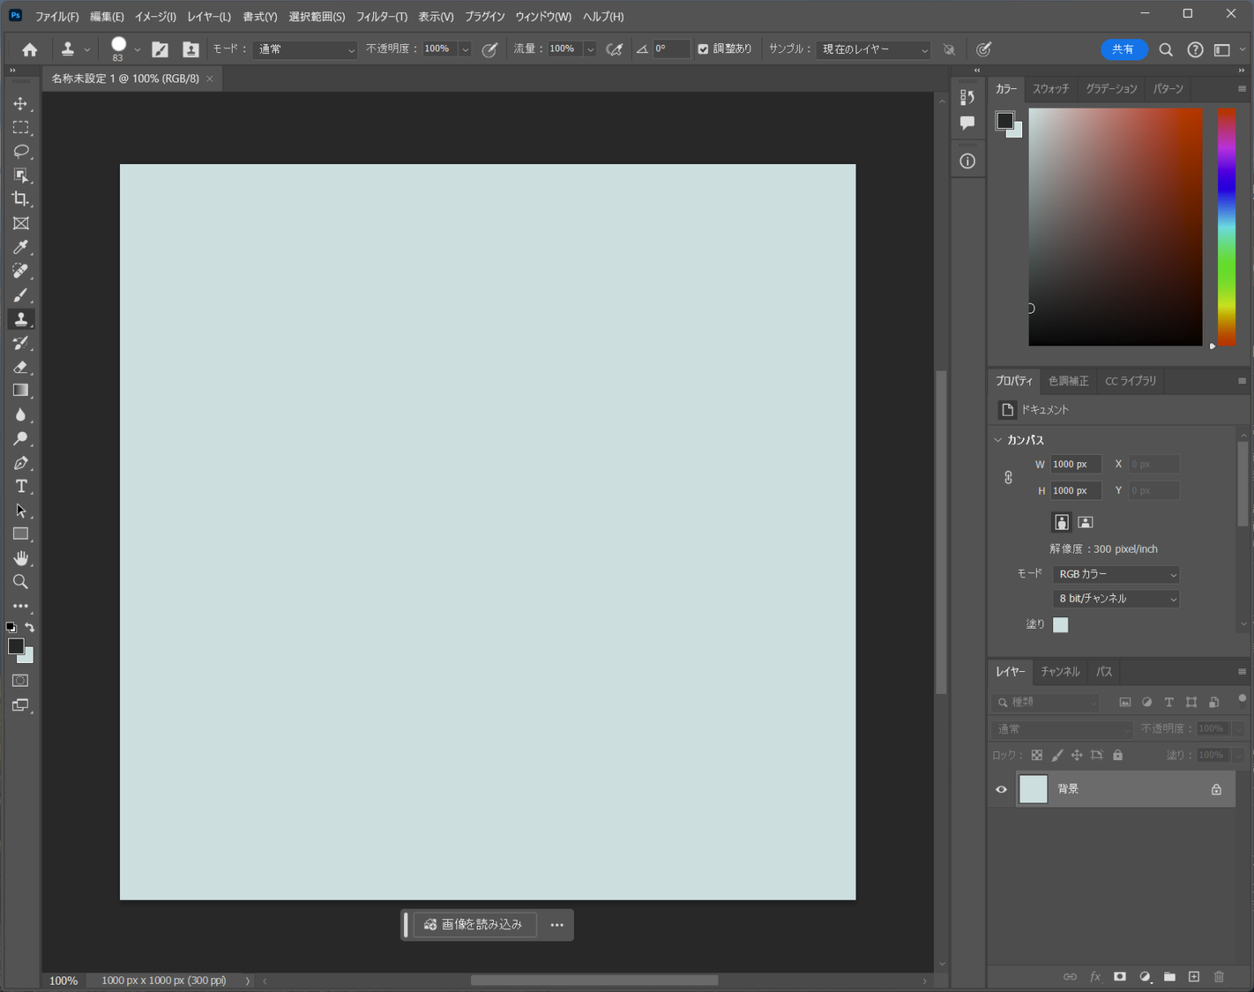Toggle canvas orientation to landscape
Image resolution: width=1254 pixels, height=992 pixels.
click(1085, 522)
